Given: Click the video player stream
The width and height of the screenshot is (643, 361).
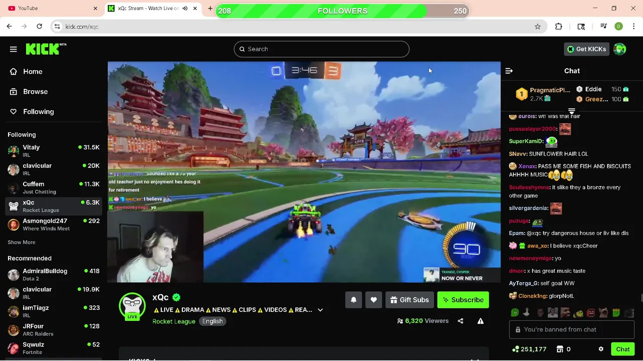Looking at the screenshot, I should click(304, 172).
